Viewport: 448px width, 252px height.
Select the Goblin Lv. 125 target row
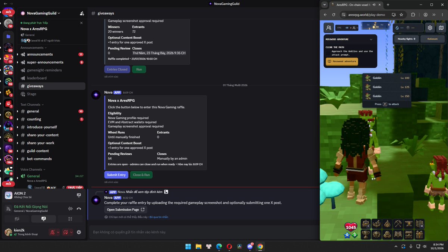pyautogui.click(x=387, y=87)
